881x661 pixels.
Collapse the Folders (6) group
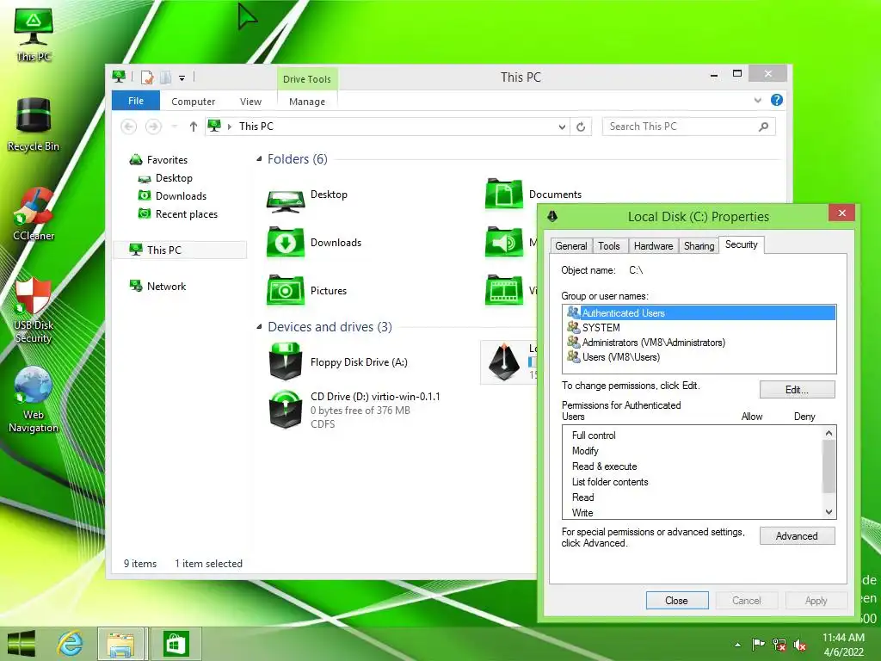point(259,159)
